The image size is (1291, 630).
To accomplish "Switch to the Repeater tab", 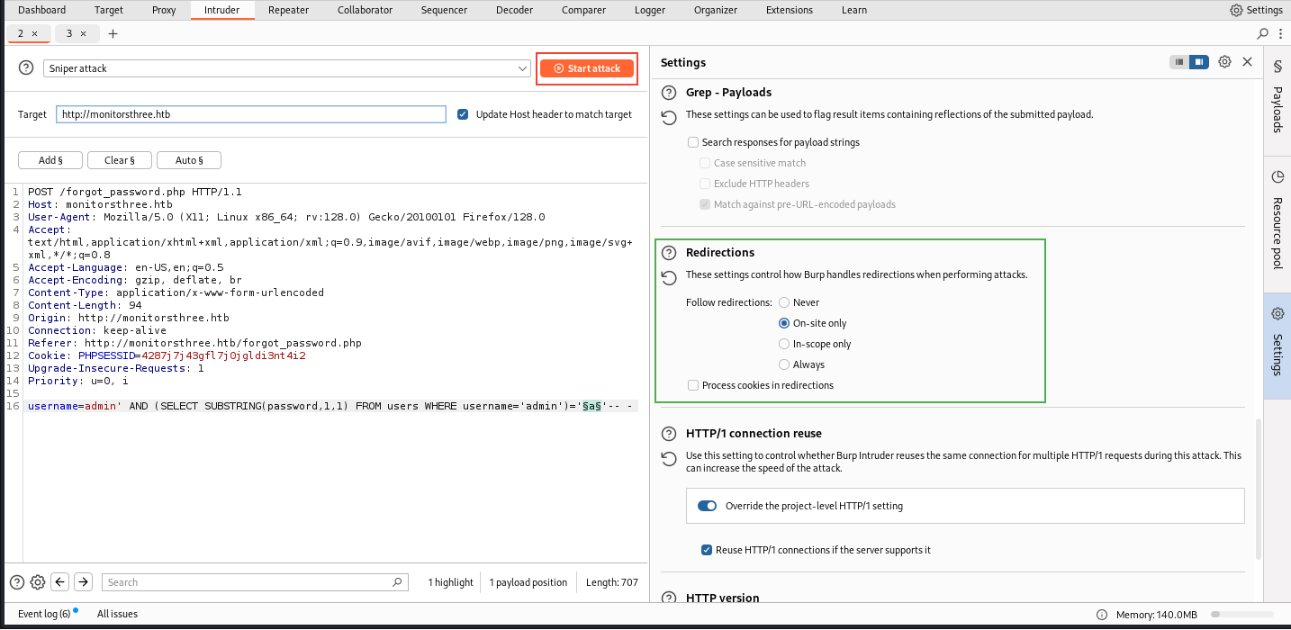I will [288, 10].
